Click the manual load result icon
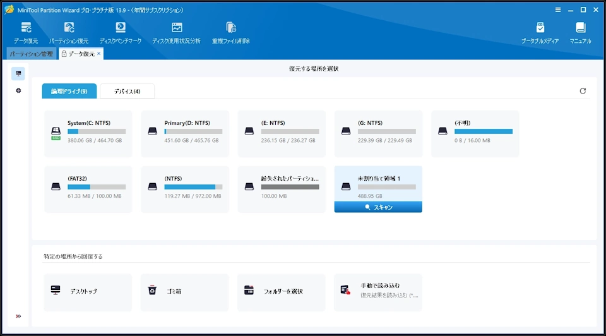 pos(345,290)
